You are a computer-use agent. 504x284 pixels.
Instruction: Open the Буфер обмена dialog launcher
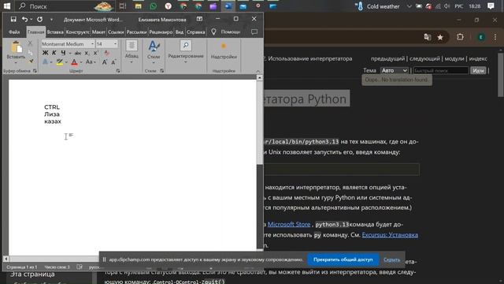35,71
